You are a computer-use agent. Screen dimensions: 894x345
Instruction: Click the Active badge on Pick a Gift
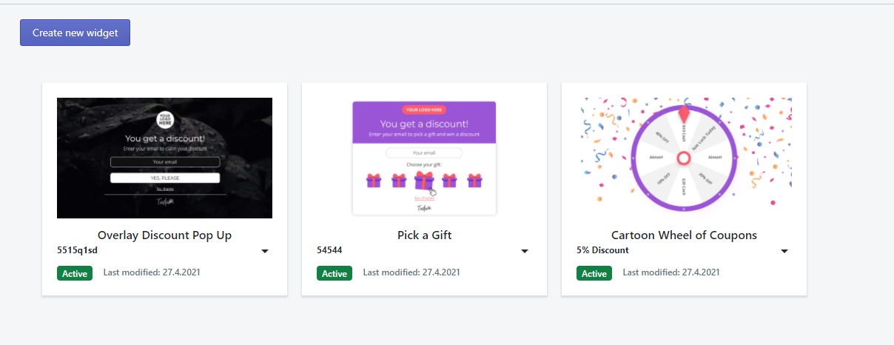(335, 273)
